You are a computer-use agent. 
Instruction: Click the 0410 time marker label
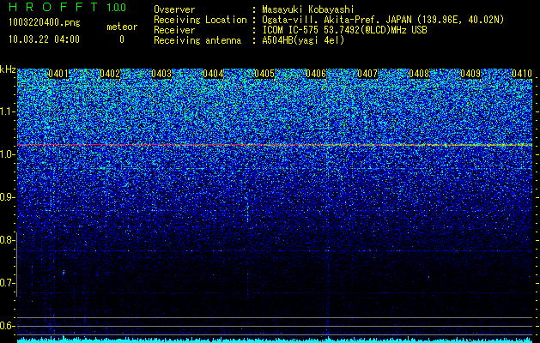click(x=522, y=74)
